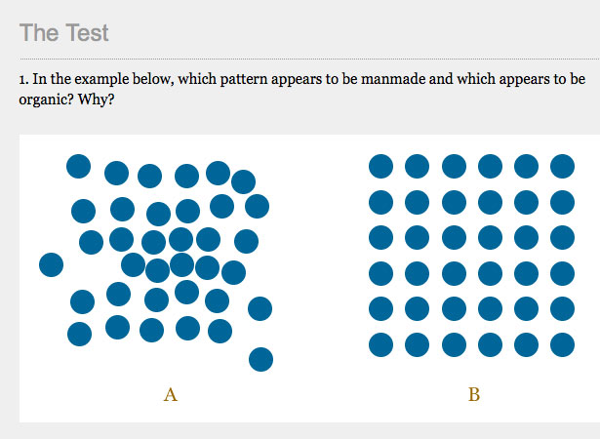The image size is (600, 439).
Task: Click the isolated far-left dot in pattern A
Action: (52, 264)
